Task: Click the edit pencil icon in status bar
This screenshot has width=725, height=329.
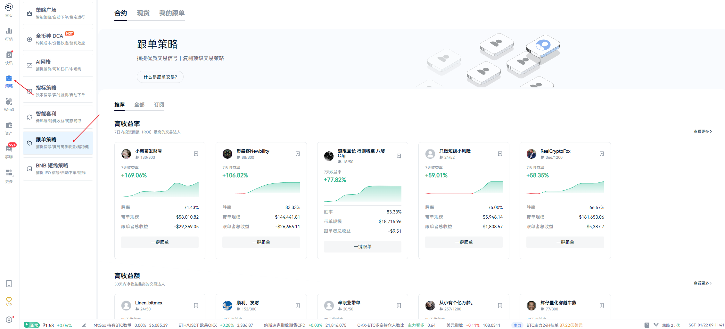Action: 84,325
